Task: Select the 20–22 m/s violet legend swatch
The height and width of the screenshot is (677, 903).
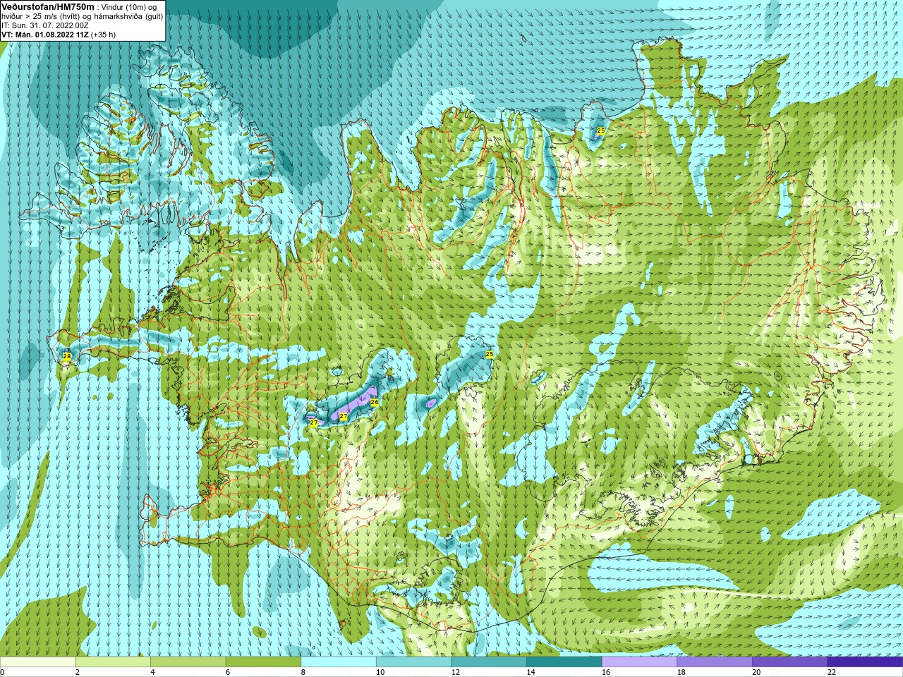Action: coord(790,661)
